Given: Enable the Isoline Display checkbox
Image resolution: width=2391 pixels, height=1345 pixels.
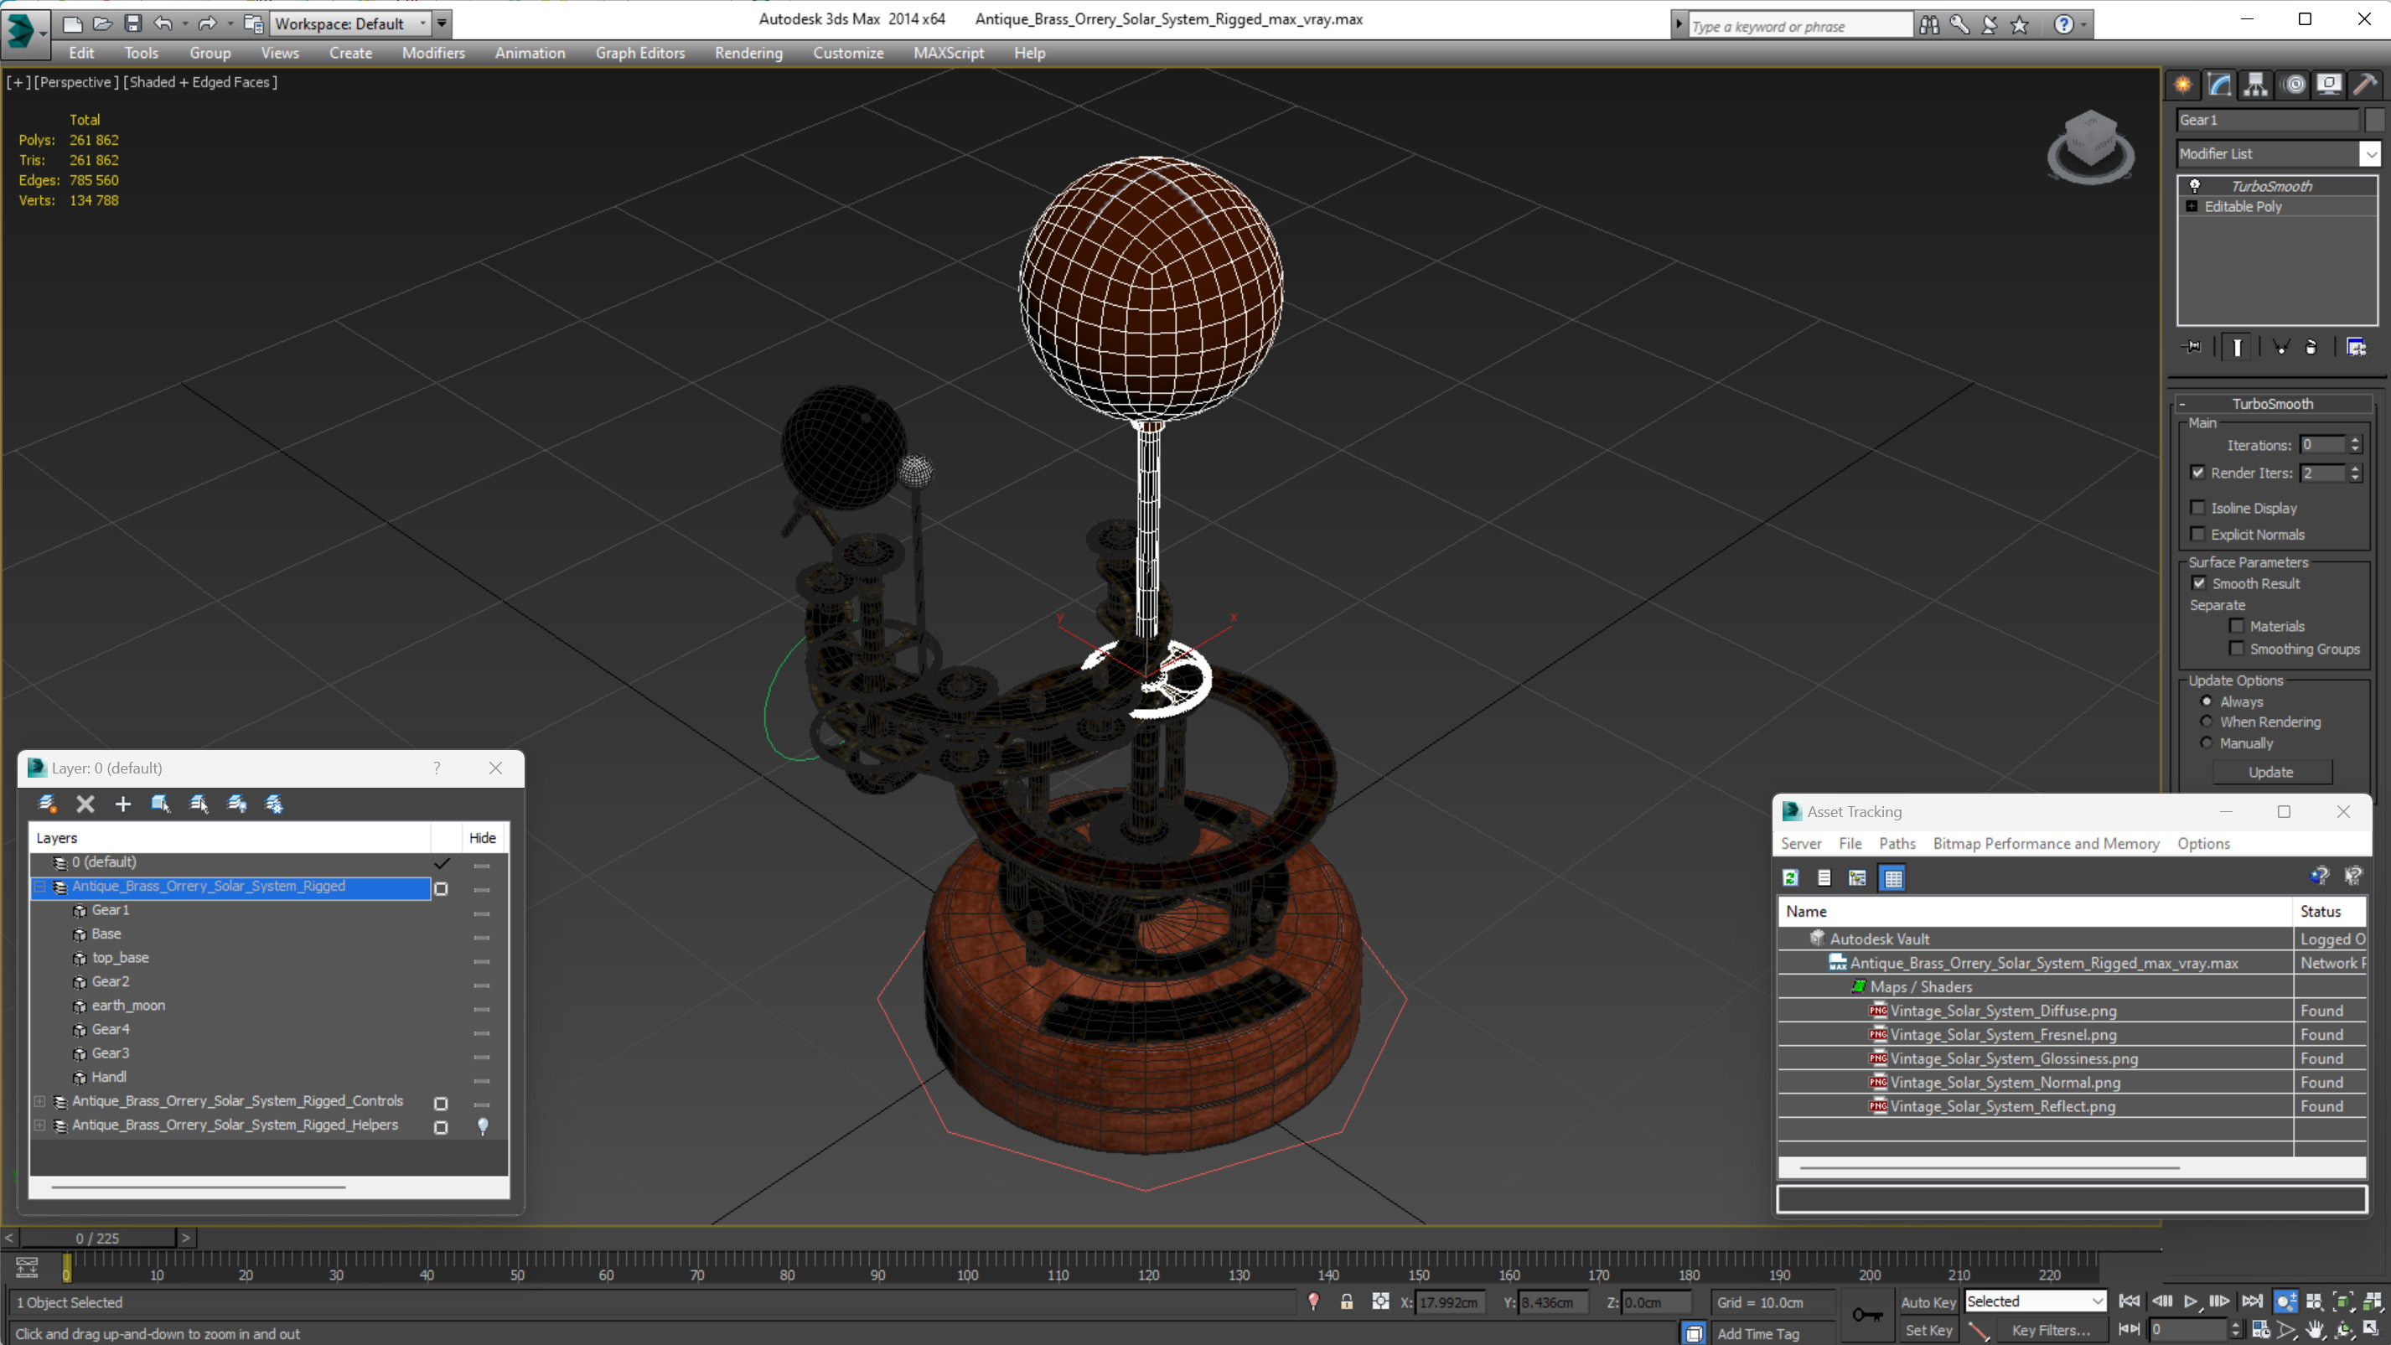Looking at the screenshot, I should (x=2198, y=508).
